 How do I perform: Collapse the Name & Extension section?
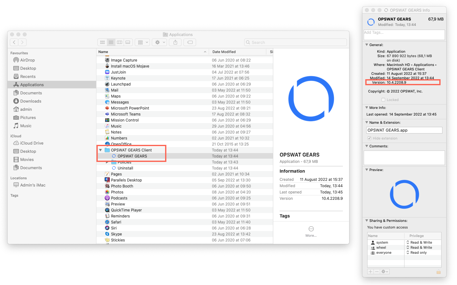click(x=367, y=122)
